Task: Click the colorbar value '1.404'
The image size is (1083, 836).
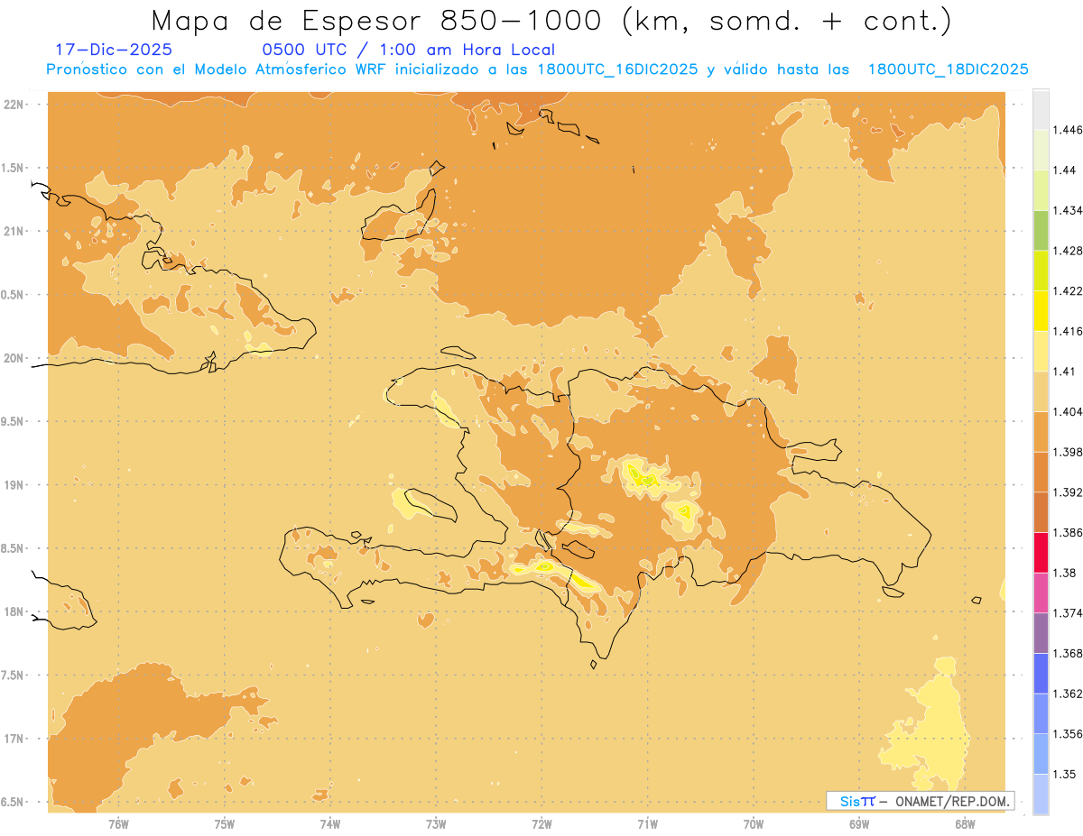Action: coord(1069,411)
